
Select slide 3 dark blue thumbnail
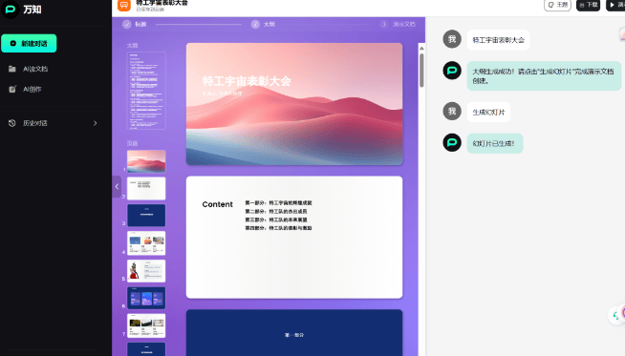click(x=146, y=216)
